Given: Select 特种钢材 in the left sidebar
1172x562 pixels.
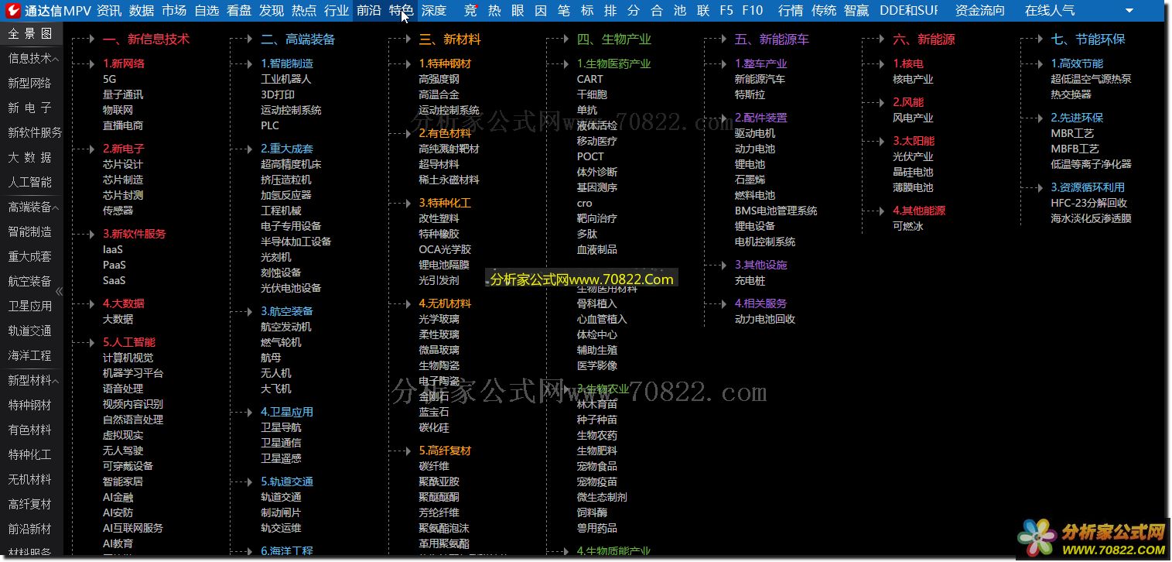Looking at the screenshot, I should point(30,405).
